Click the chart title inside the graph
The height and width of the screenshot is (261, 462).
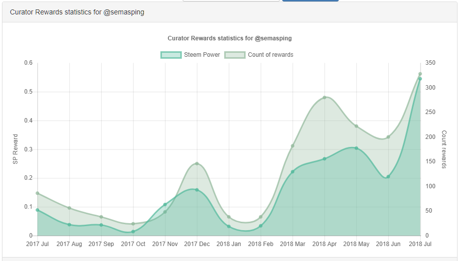230,38
